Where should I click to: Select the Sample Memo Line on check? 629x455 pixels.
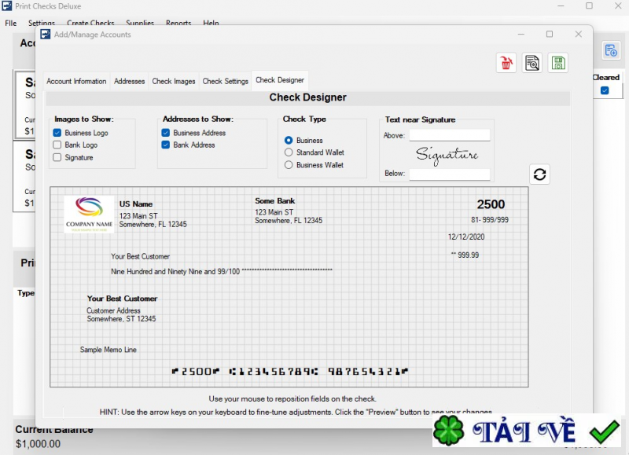click(109, 350)
